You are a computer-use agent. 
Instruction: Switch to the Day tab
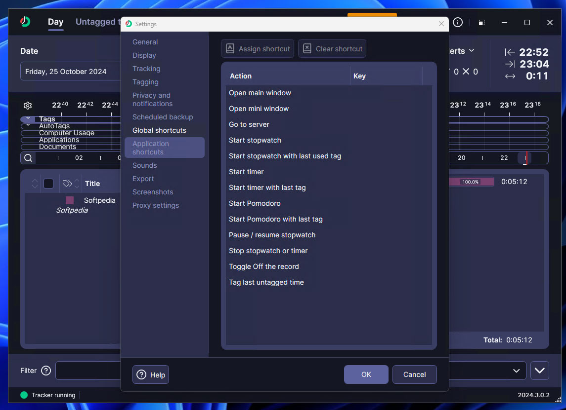click(x=55, y=22)
